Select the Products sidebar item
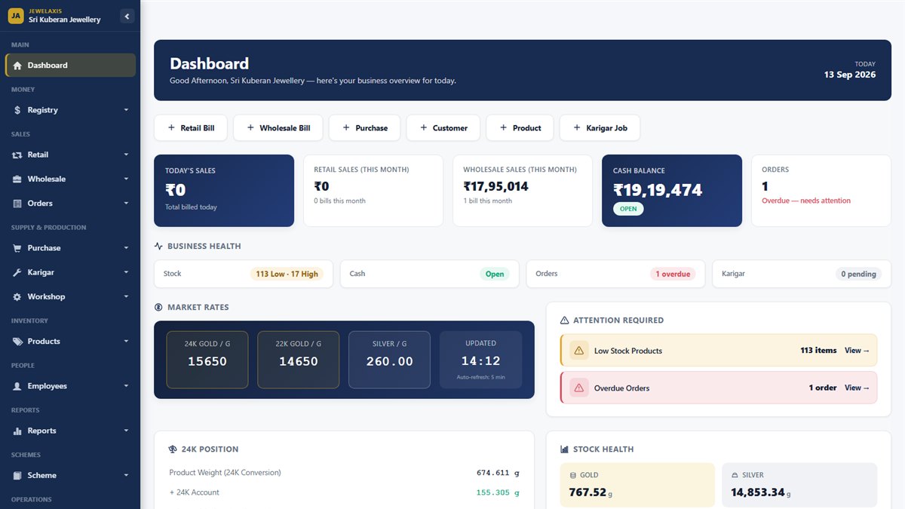The image size is (905, 509). (70, 342)
